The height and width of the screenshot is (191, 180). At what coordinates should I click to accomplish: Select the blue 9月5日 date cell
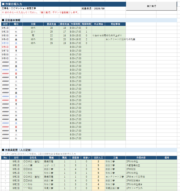tap(5, 43)
